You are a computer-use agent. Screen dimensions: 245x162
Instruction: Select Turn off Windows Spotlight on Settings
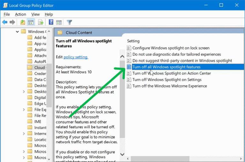[x=167, y=80]
